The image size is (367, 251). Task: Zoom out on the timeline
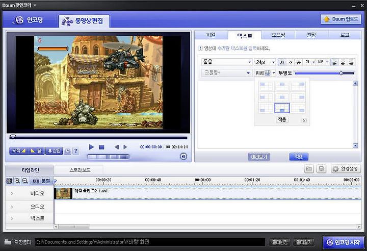pyautogui.click(x=25, y=181)
